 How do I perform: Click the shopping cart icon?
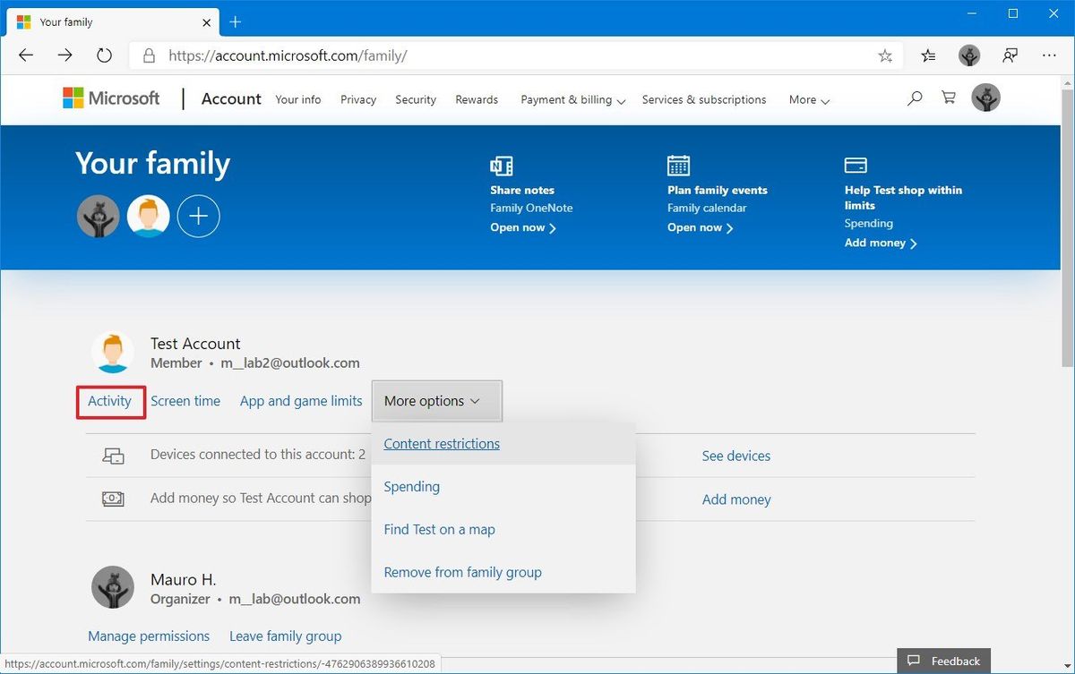pyautogui.click(x=948, y=97)
